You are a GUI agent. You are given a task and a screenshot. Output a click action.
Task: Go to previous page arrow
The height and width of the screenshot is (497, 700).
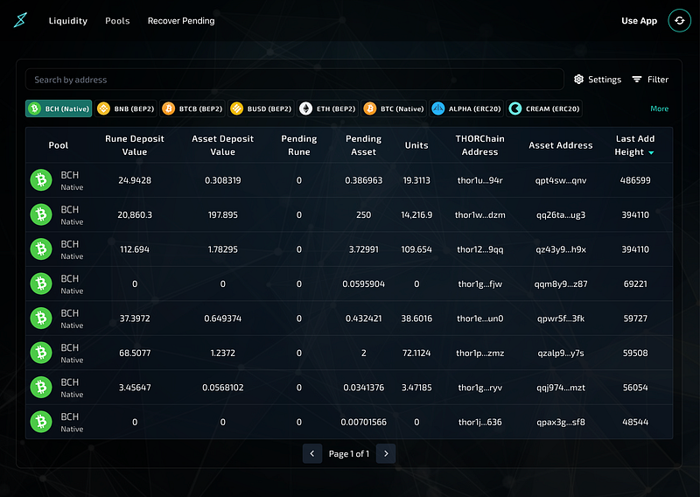(x=312, y=453)
